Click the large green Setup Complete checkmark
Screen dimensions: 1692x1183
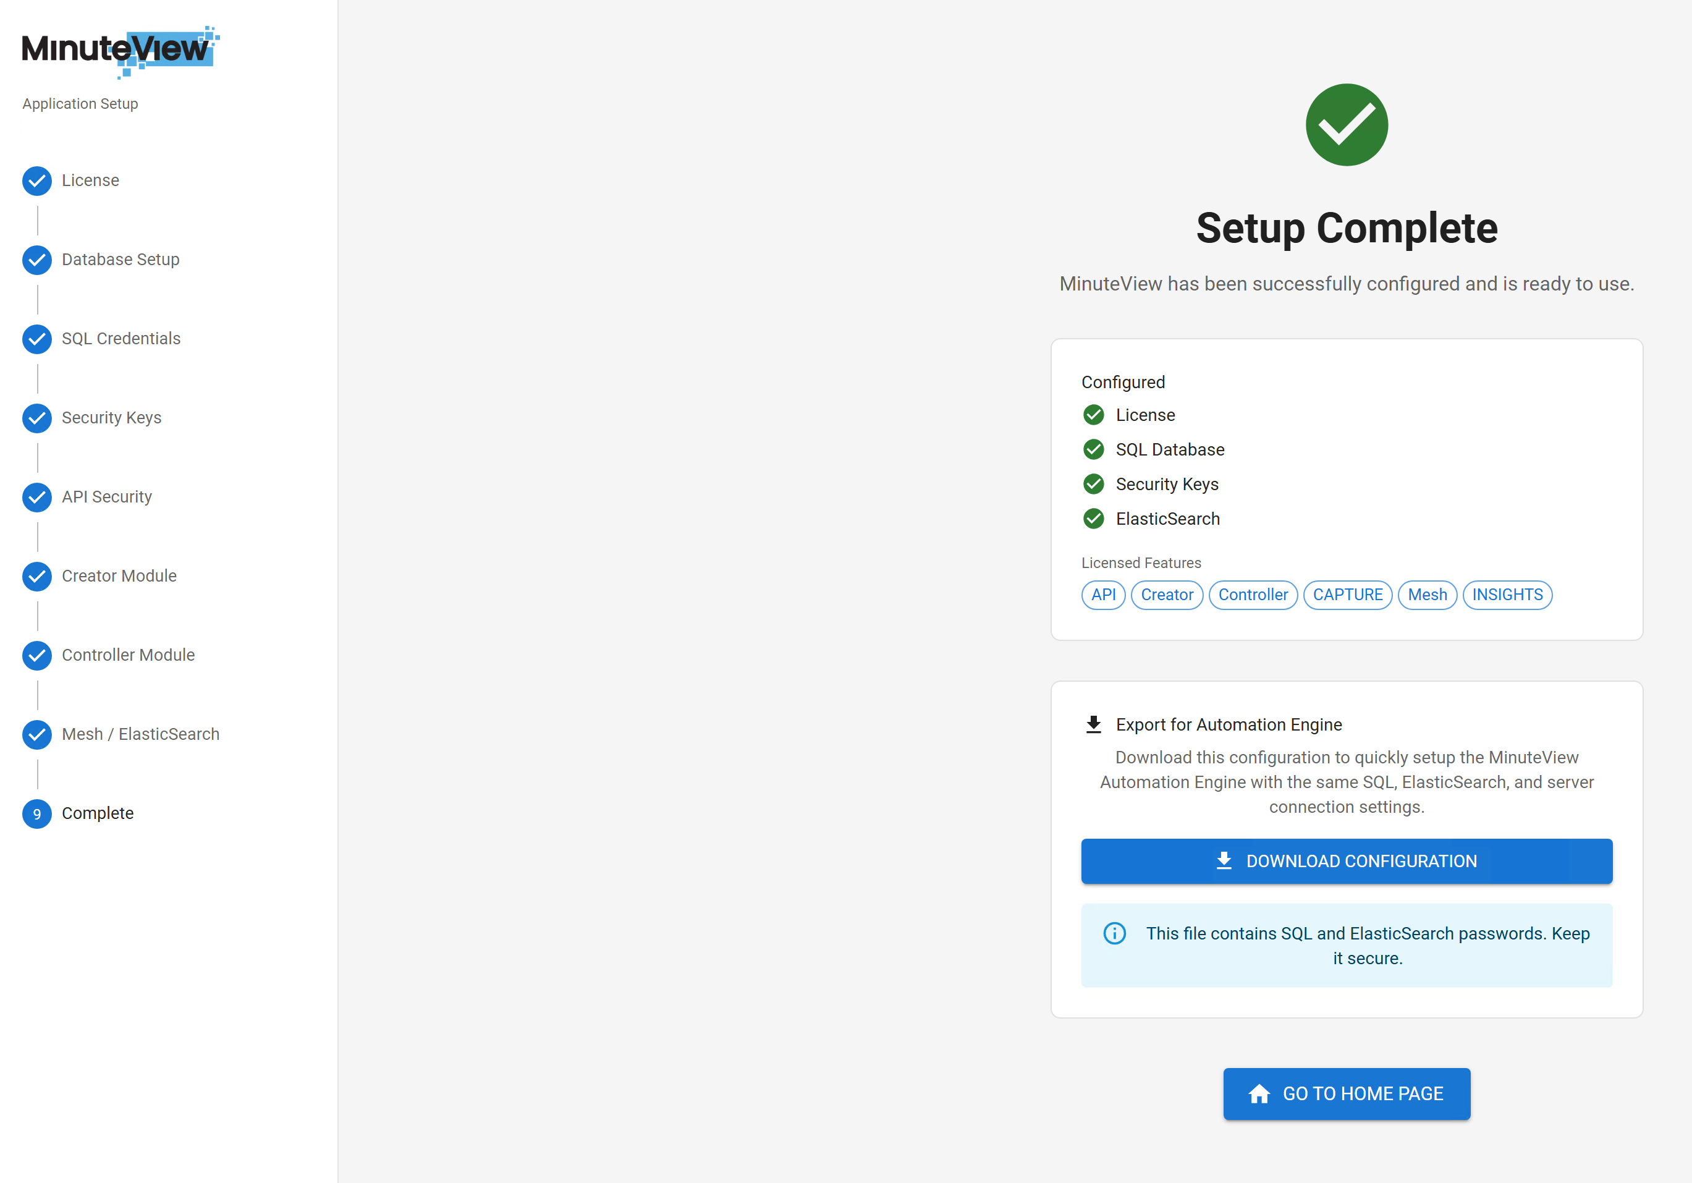point(1347,125)
